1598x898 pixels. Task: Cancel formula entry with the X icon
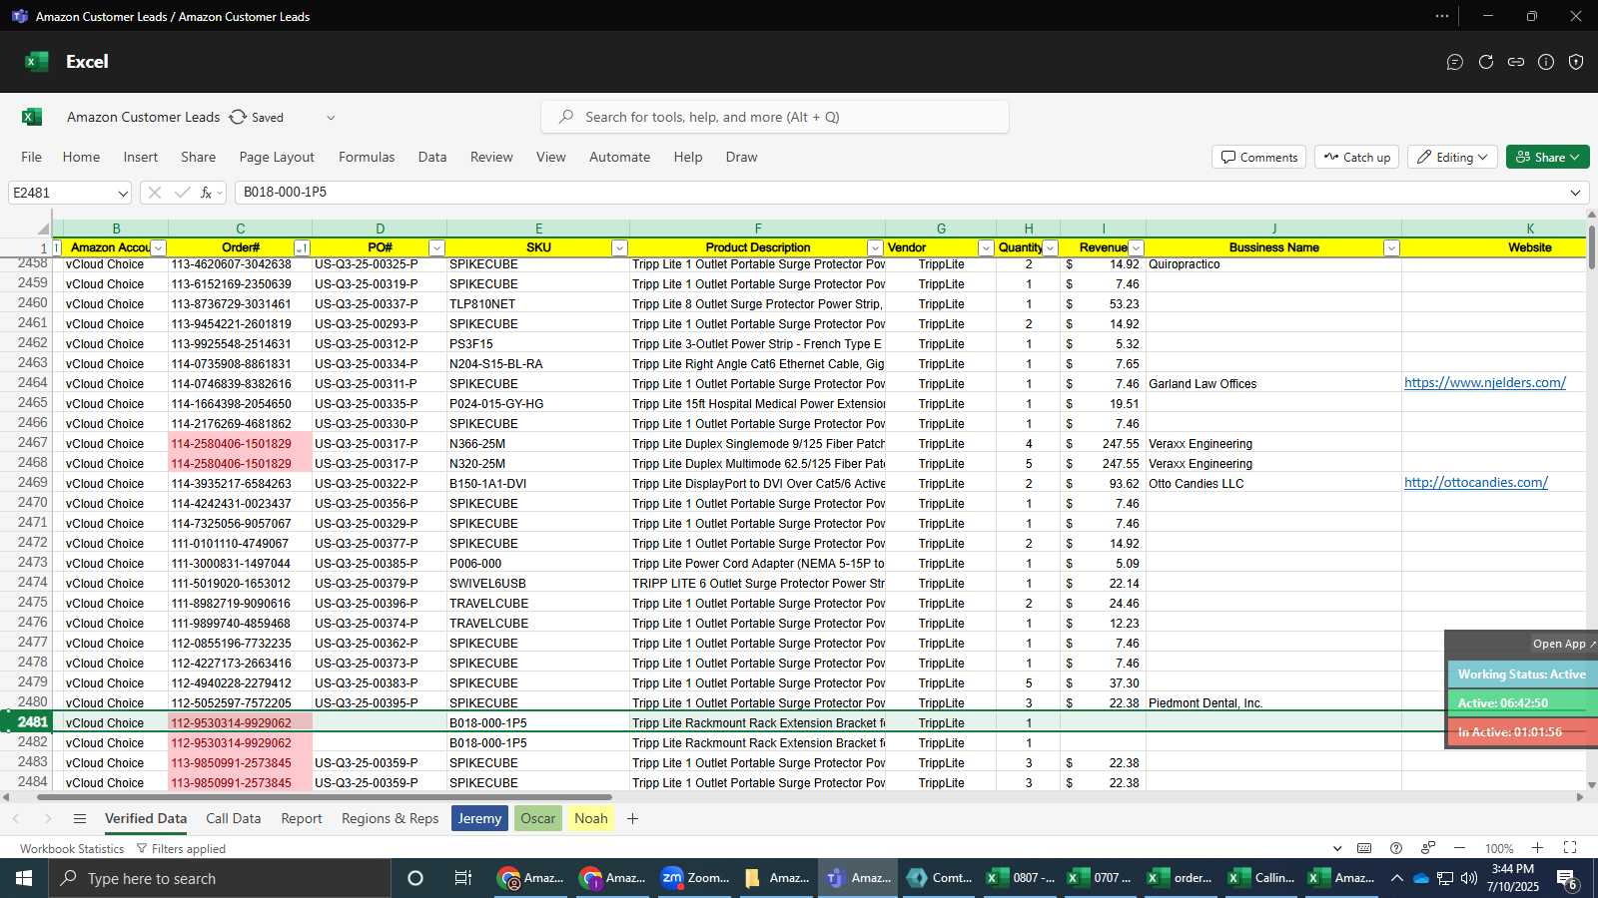154,193
